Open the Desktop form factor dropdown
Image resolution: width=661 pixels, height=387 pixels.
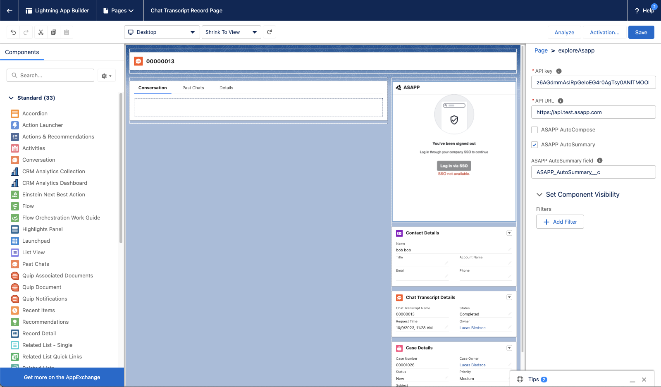pyautogui.click(x=162, y=32)
